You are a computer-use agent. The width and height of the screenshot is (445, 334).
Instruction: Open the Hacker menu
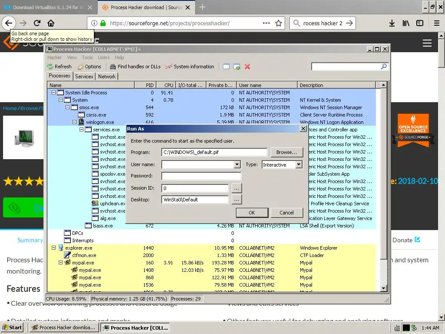tap(54, 57)
